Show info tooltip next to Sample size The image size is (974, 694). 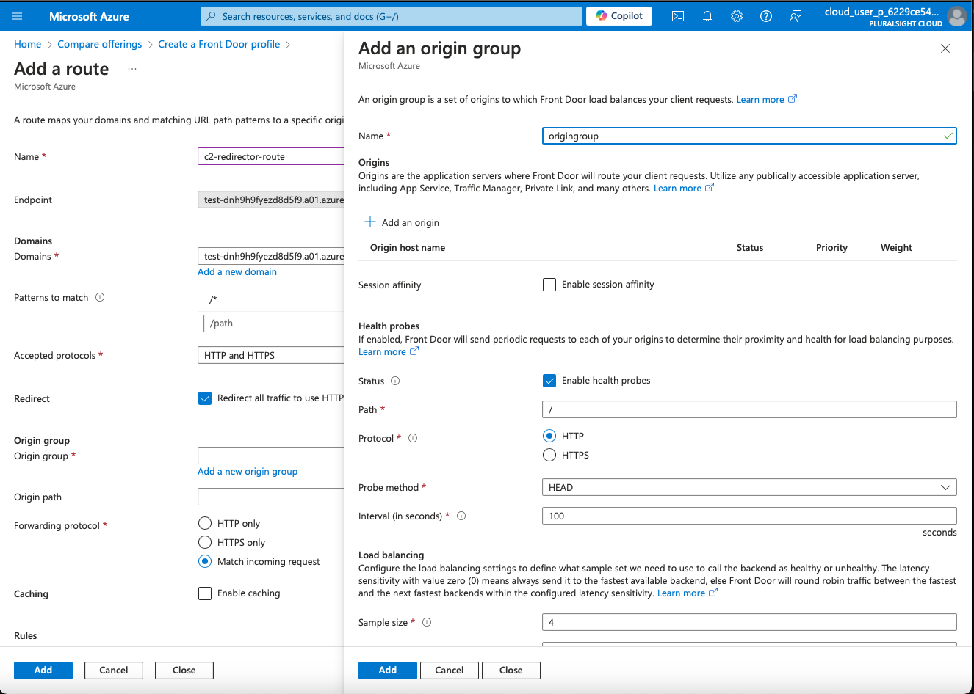tap(427, 622)
